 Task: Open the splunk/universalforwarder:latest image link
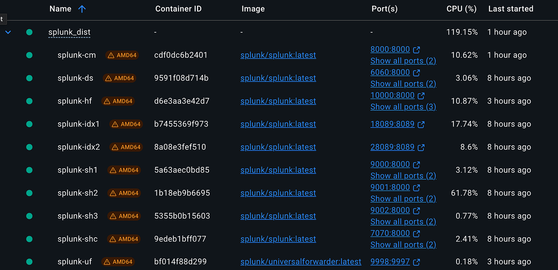click(x=301, y=262)
